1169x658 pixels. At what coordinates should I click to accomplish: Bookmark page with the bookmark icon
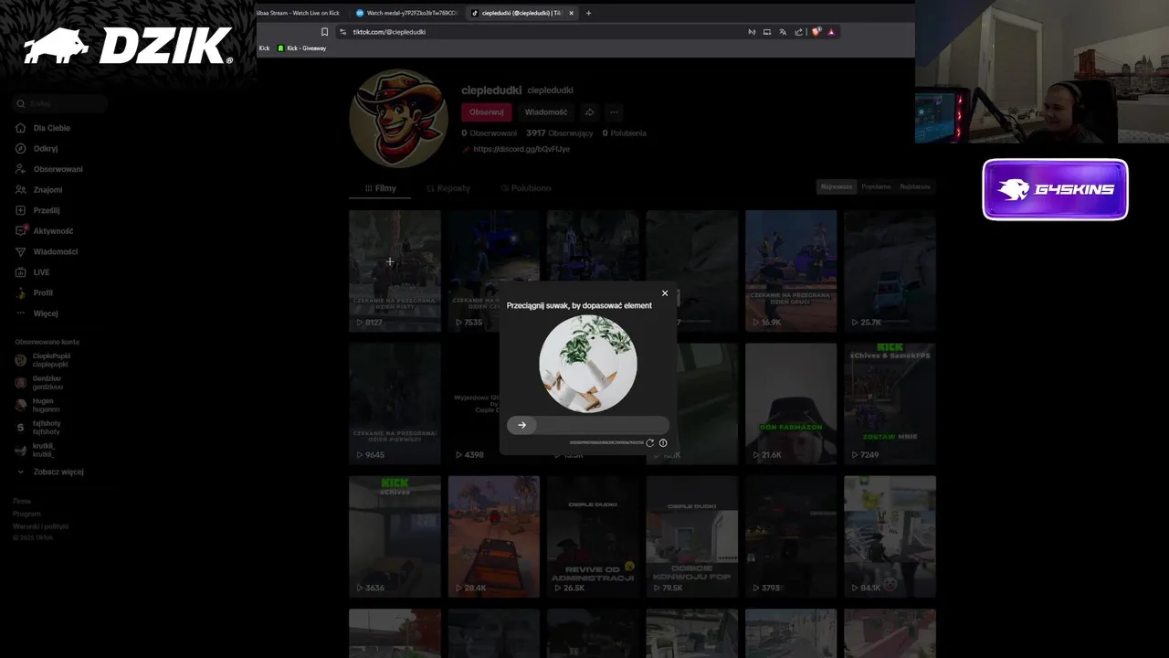[324, 32]
